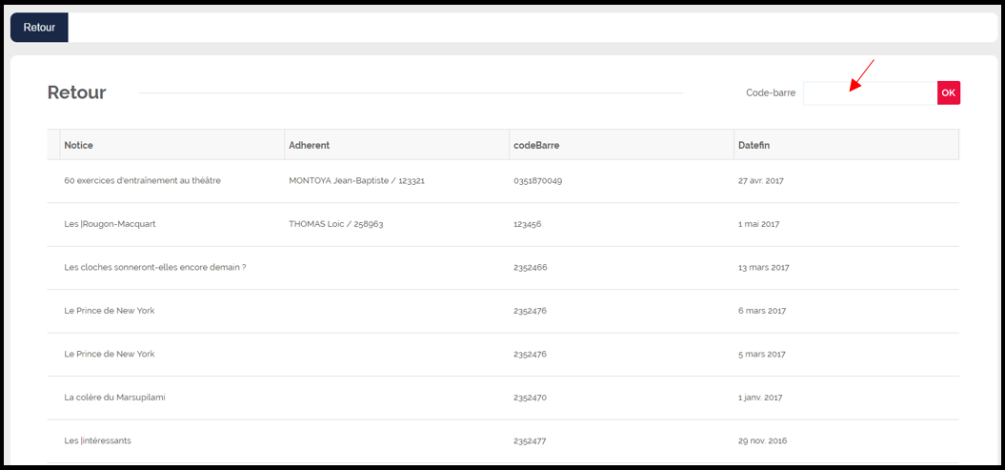Select the Les intéressants notice
The image size is (1005, 470).
pos(98,441)
